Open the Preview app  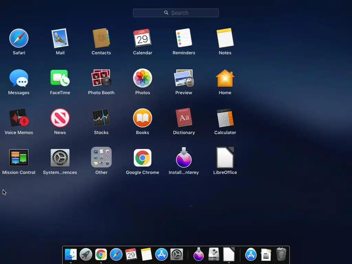pos(184,78)
